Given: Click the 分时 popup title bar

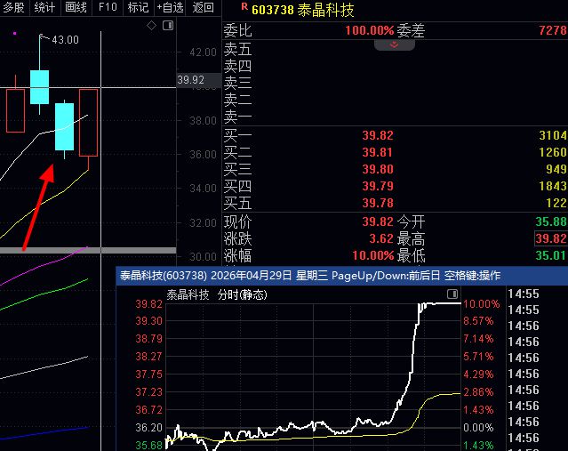Looking at the screenshot, I should click(342, 276).
